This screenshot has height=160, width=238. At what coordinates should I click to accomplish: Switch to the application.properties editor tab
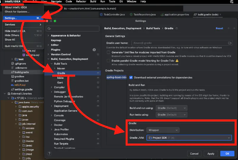pos(176,15)
